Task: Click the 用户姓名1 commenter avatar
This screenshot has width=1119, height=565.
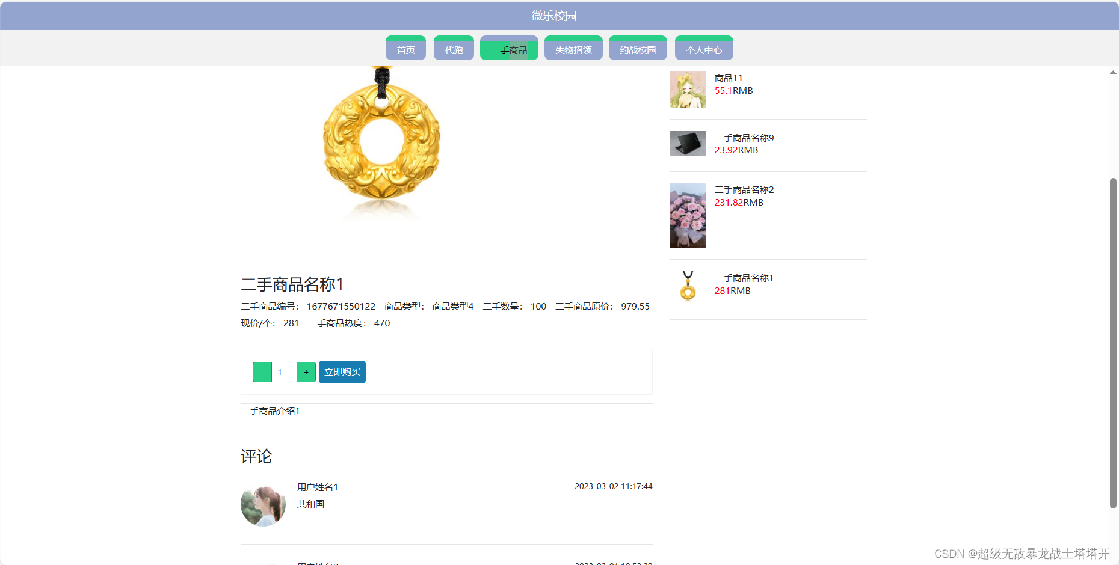Action: 263,505
